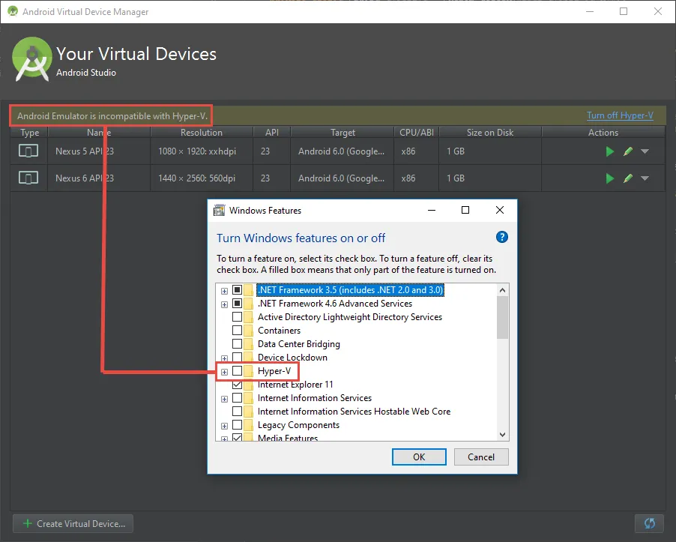Screen dimensions: 676x542
Task: Expand Internet Information Services node
Action: [224, 399]
